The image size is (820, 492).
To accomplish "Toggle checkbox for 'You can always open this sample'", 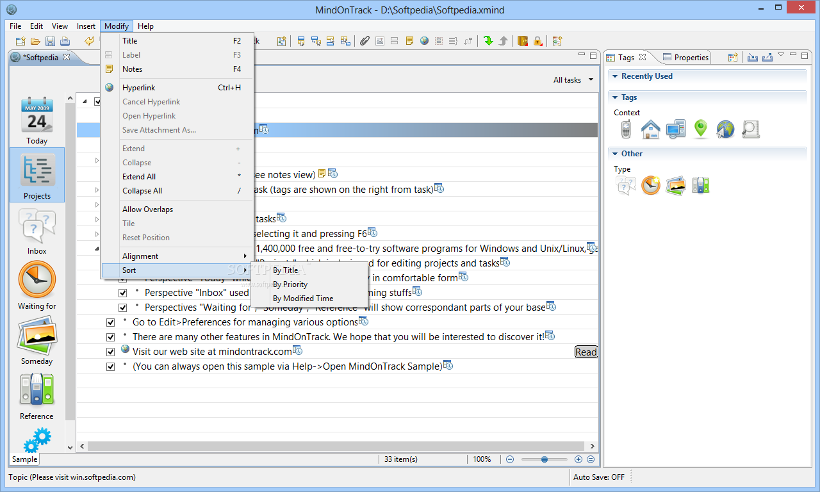I will point(111,366).
